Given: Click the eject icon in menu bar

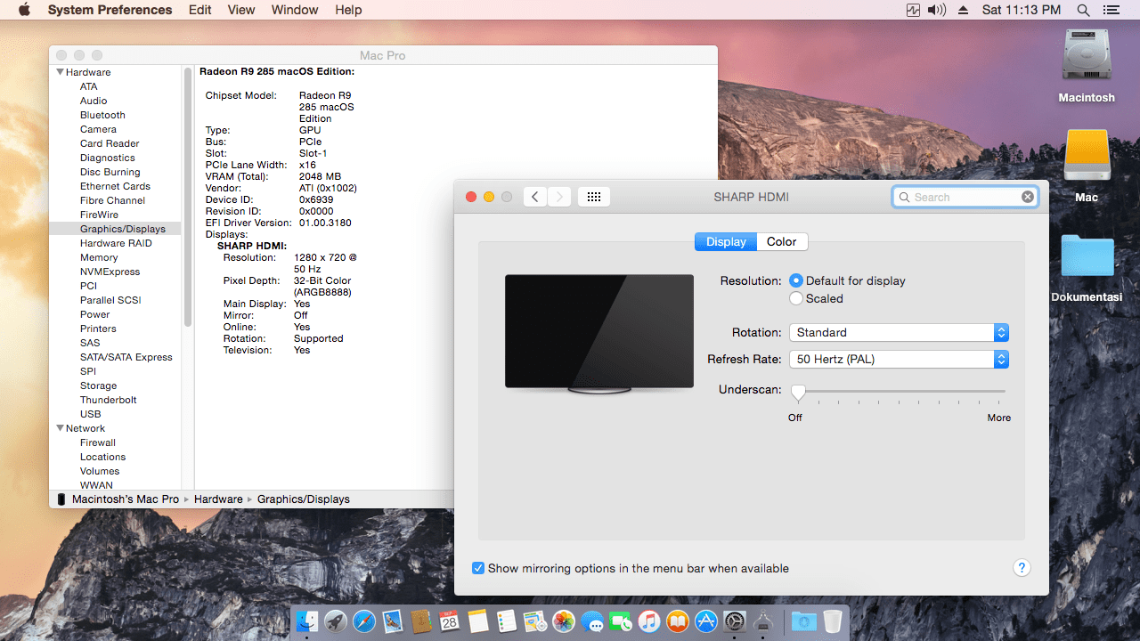Looking at the screenshot, I should (963, 10).
